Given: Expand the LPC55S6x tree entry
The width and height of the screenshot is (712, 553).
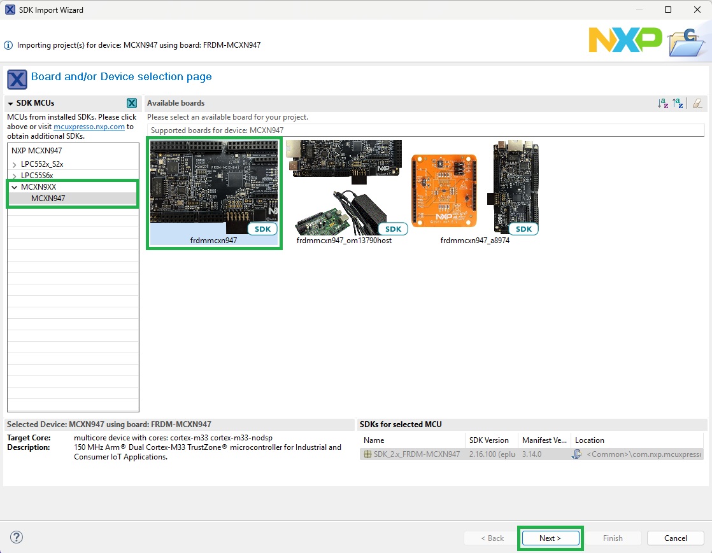Looking at the screenshot, I should click(15, 175).
